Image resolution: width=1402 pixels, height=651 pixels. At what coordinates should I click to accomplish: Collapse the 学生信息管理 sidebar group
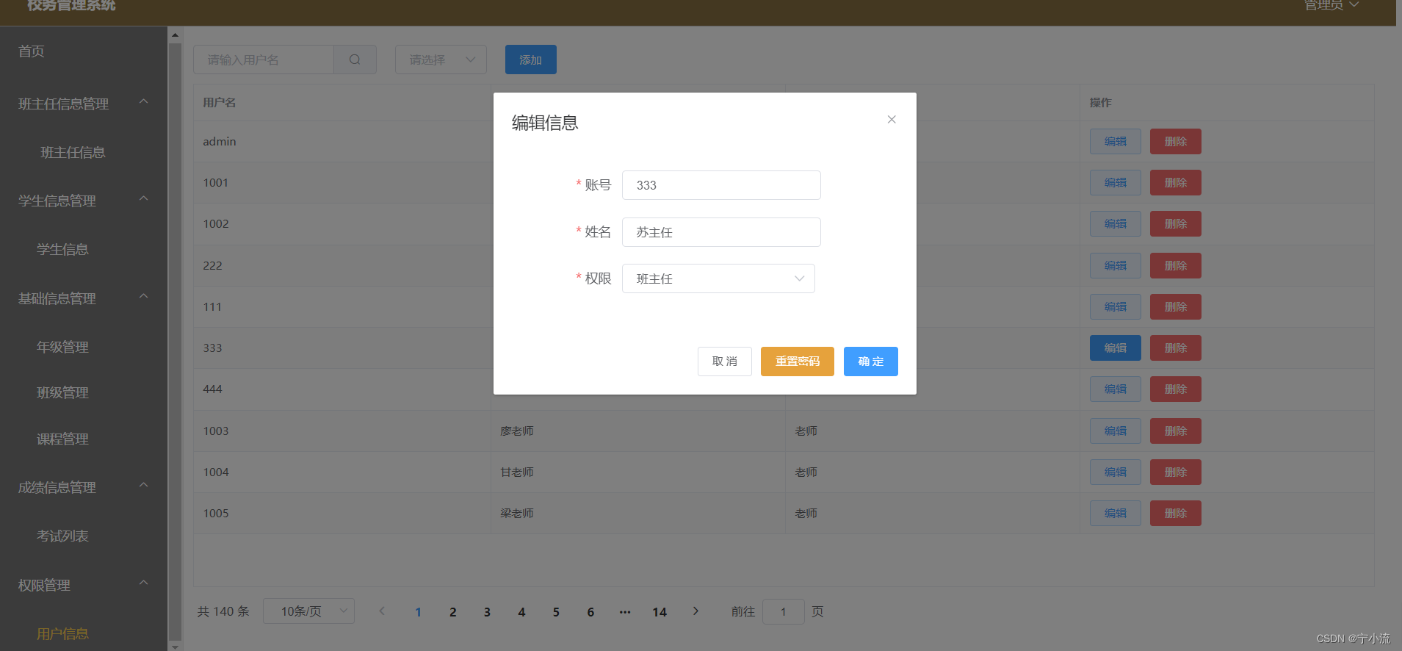[x=144, y=199]
